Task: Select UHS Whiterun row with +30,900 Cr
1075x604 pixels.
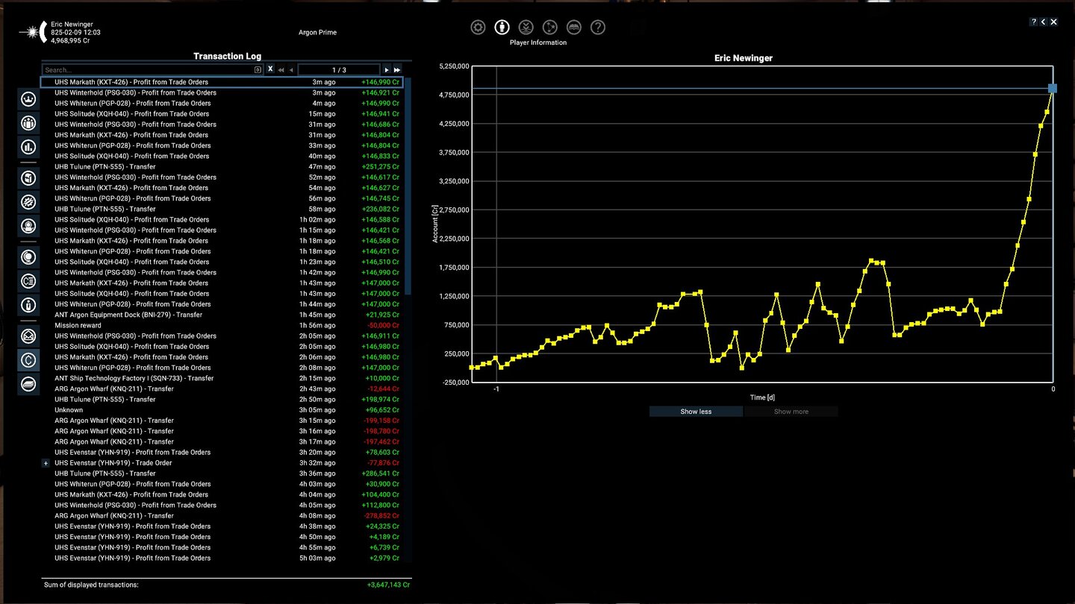Action: click(222, 484)
